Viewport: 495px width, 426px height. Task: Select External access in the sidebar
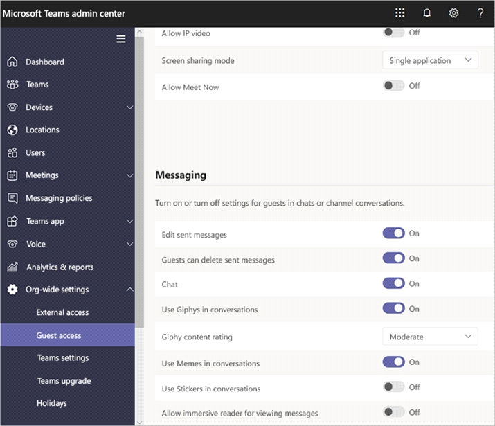coord(62,312)
